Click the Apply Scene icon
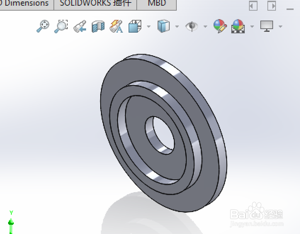 tap(238, 26)
